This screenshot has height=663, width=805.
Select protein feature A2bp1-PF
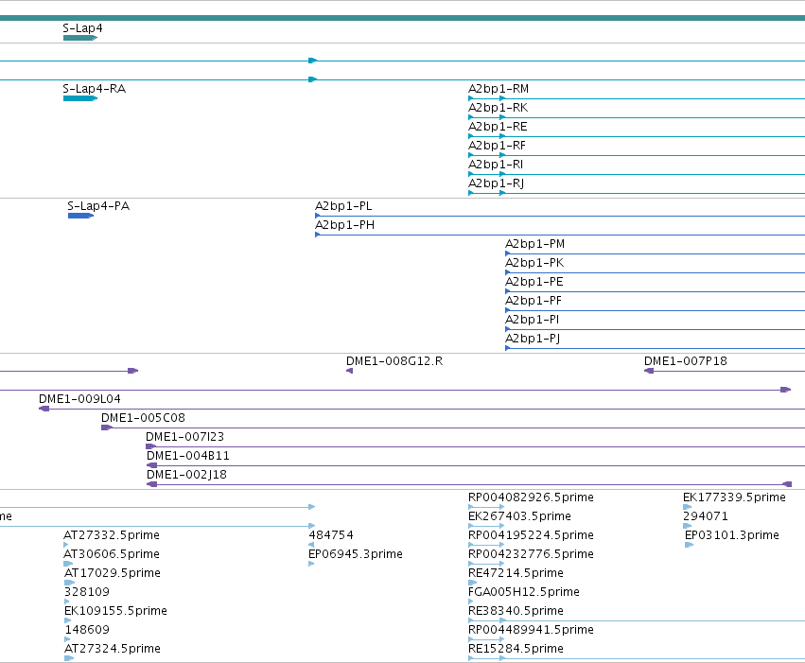pos(534,301)
